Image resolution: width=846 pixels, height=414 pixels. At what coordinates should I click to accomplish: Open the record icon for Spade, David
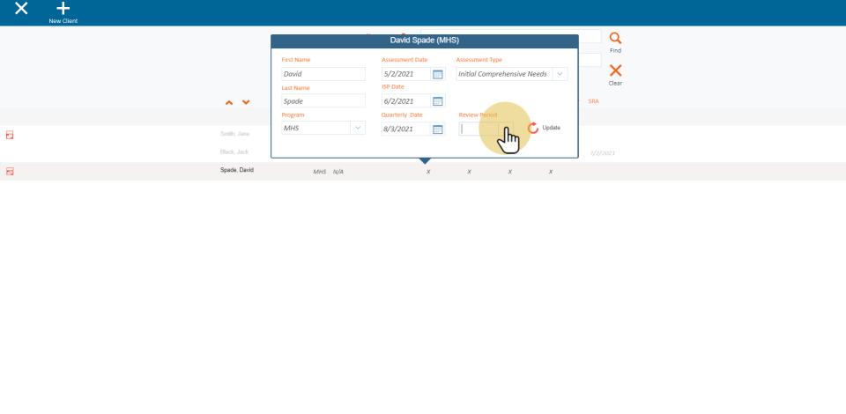point(10,172)
